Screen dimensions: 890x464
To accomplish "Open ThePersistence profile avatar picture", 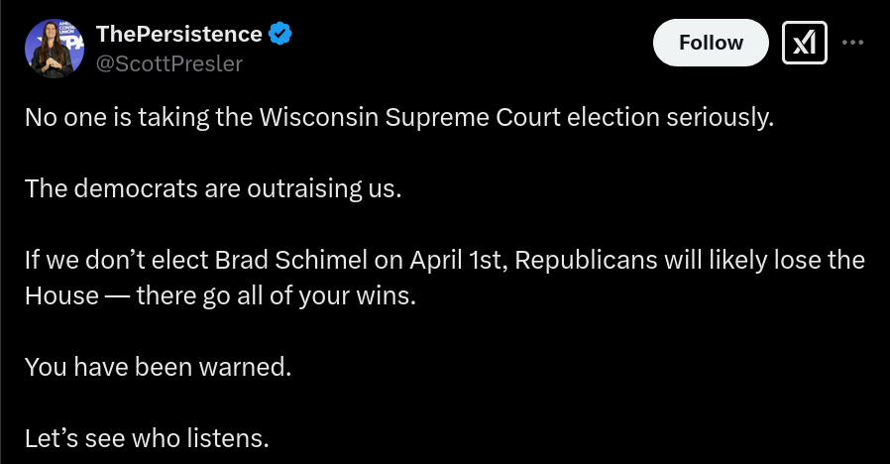I will 55,49.
